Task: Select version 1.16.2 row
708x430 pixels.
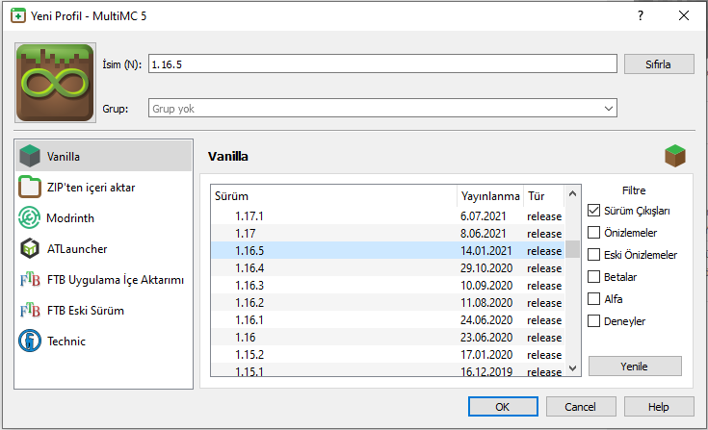Action: (388, 302)
